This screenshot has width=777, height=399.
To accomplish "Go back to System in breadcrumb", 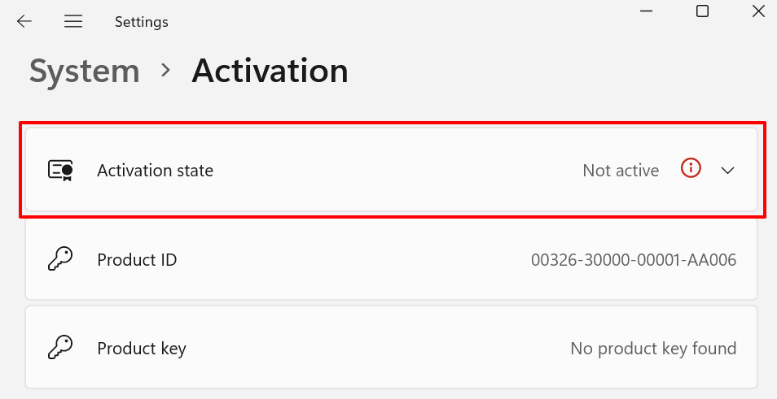I will [85, 72].
